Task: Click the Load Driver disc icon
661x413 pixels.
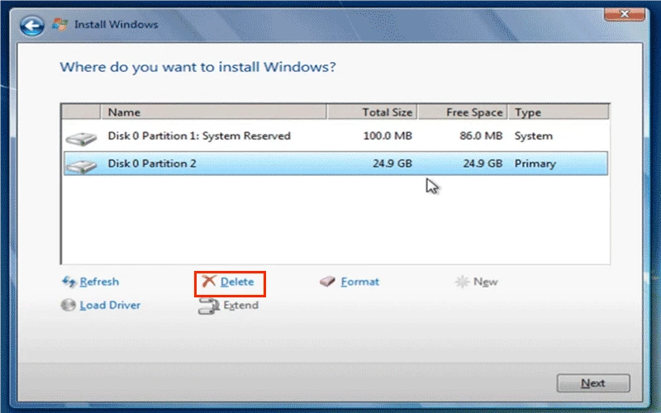Action: pos(68,305)
